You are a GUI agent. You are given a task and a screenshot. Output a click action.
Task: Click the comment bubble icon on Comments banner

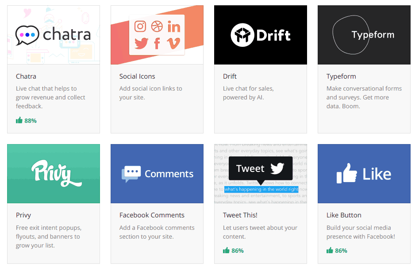[131, 174]
